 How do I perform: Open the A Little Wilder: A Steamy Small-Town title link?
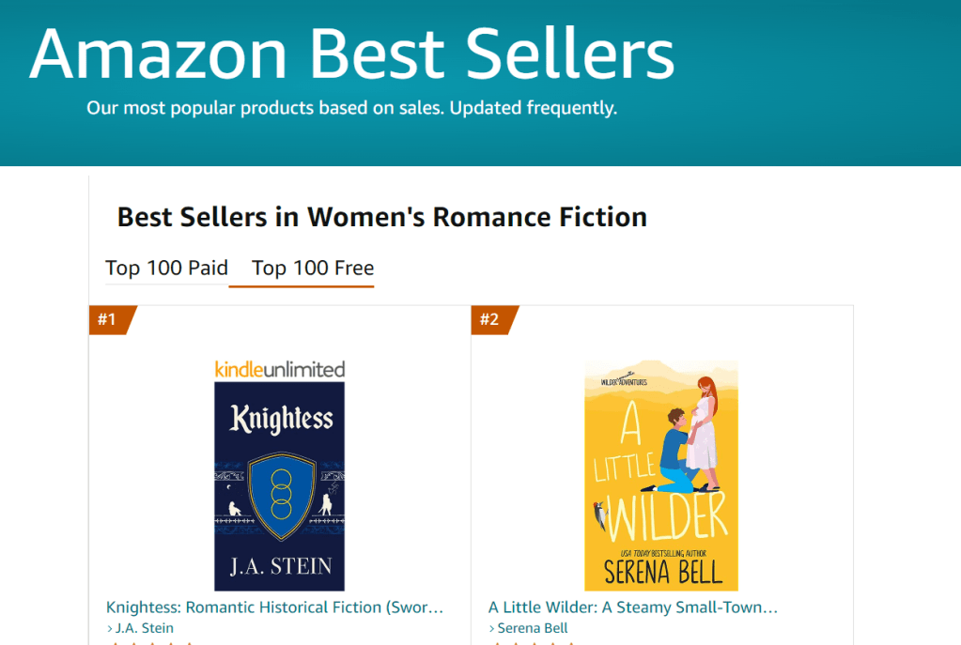(x=633, y=607)
